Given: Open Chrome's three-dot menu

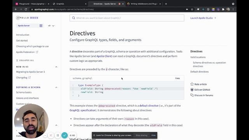Looking at the screenshot, I should click(233, 9).
